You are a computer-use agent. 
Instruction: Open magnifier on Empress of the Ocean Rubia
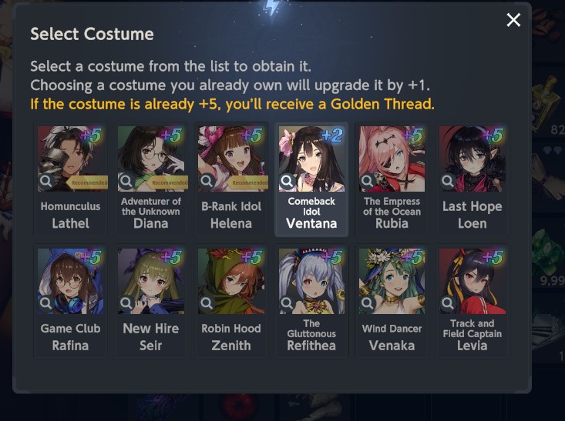coord(367,181)
